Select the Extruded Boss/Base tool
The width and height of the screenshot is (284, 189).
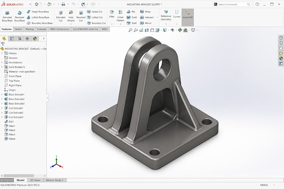(7, 16)
